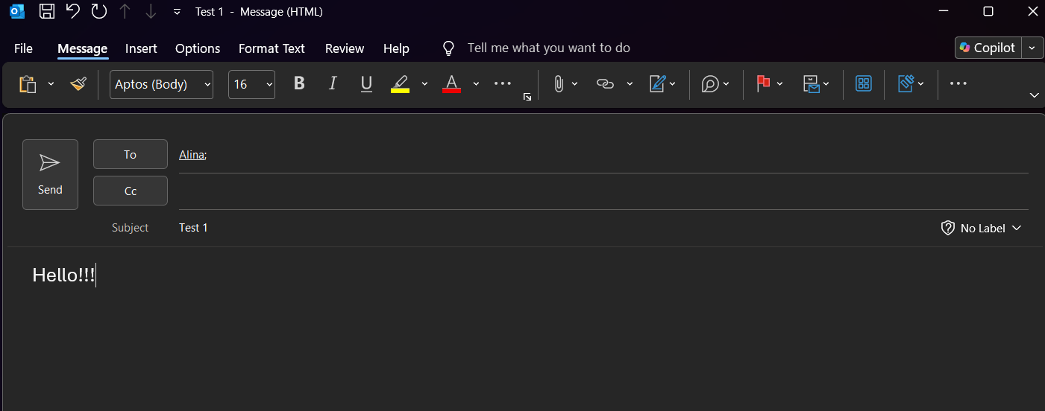Click the Paste clipboard icon
The width and height of the screenshot is (1045, 411).
click(x=28, y=84)
